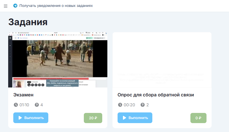
Task: Open the Опрос для сбора обратной связи thumbnail
Action: click(162, 60)
